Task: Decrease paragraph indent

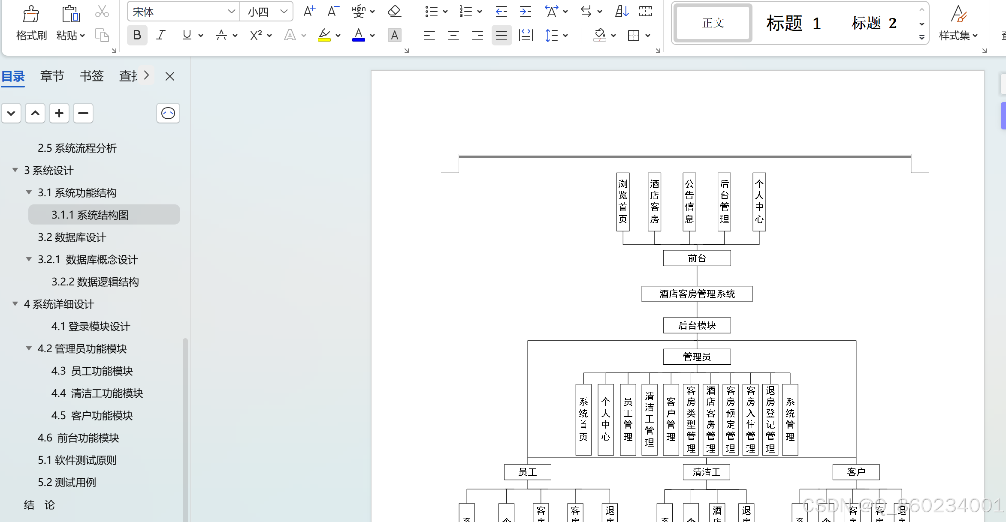Action: tap(501, 12)
